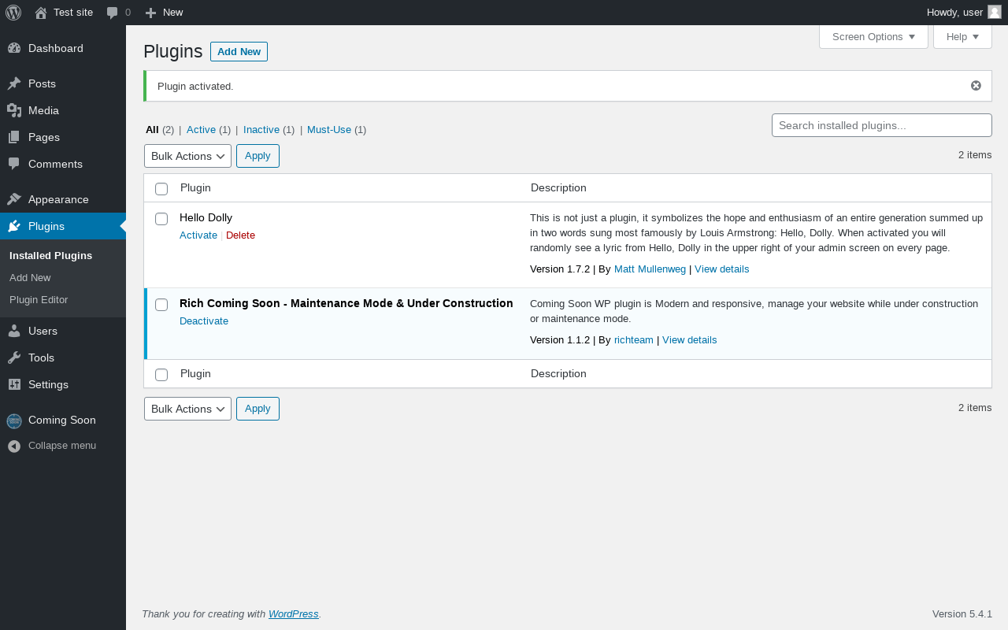
Task: Deactivate the Rich Coming Soon plugin
Action: tap(204, 321)
